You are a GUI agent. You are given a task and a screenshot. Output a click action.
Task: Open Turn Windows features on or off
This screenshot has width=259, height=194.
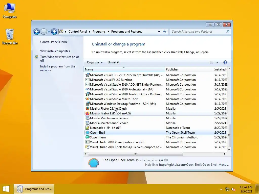coord(59,59)
